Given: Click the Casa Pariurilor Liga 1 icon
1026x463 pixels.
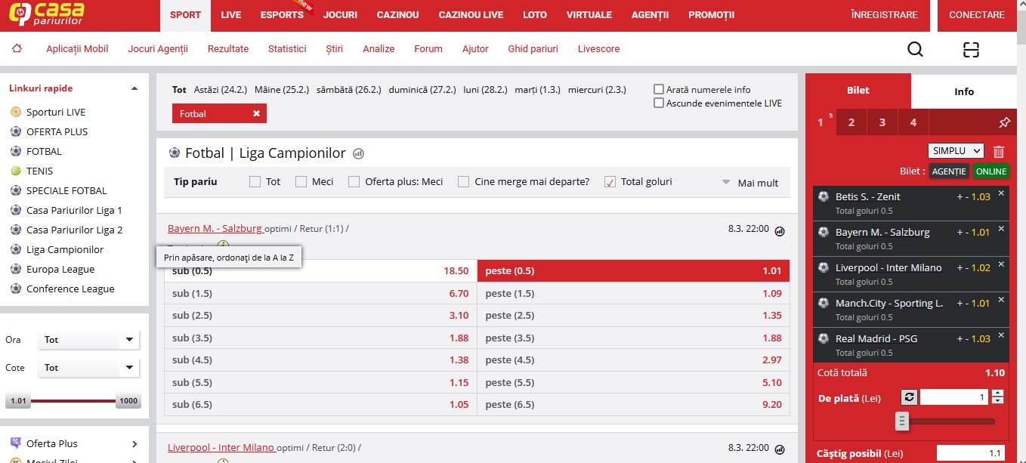Looking at the screenshot, I should click(x=16, y=210).
